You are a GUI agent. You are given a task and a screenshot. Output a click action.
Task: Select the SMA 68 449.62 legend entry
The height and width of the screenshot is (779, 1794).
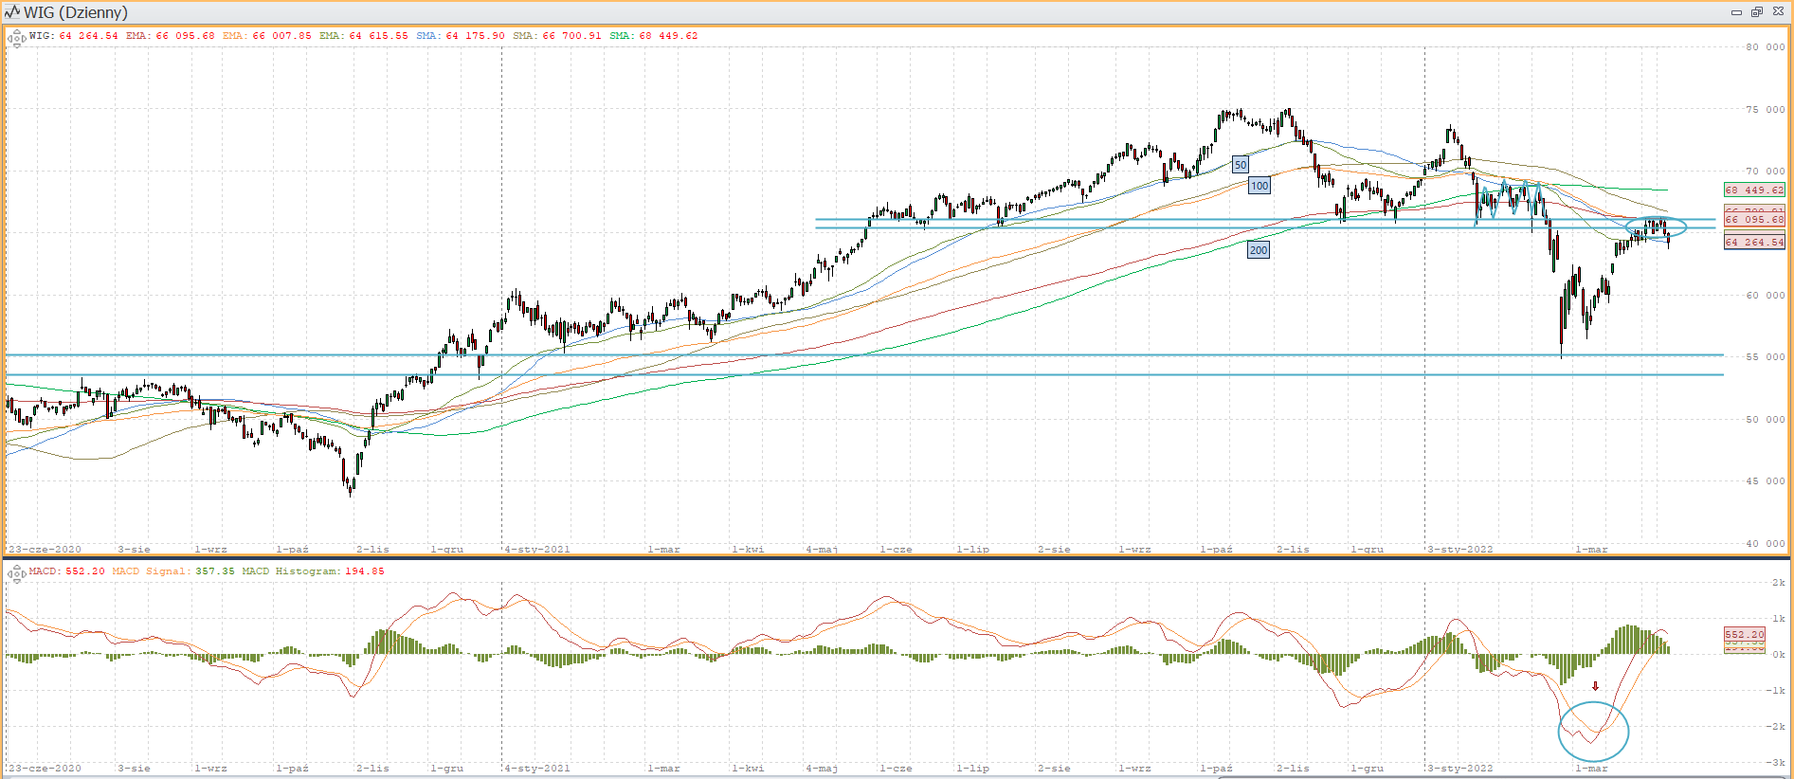(x=653, y=36)
